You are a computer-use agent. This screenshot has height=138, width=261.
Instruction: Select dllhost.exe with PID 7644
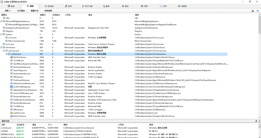pos(114,77)
